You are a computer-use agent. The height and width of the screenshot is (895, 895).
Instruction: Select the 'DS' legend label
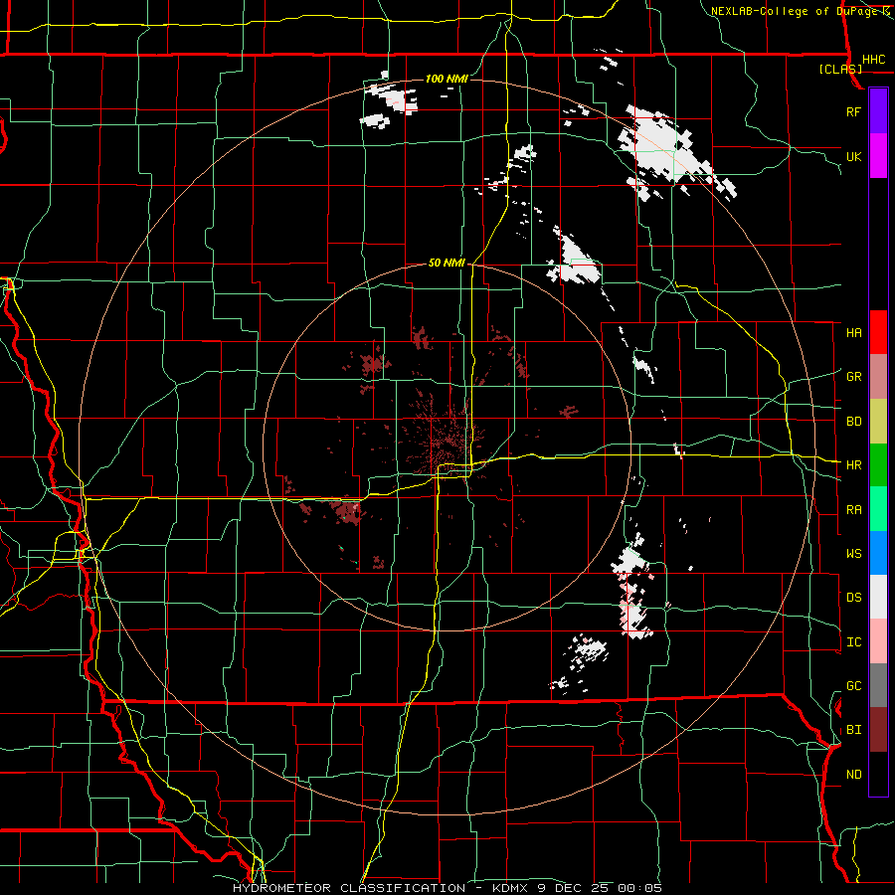pyautogui.click(x=853, y=598)
